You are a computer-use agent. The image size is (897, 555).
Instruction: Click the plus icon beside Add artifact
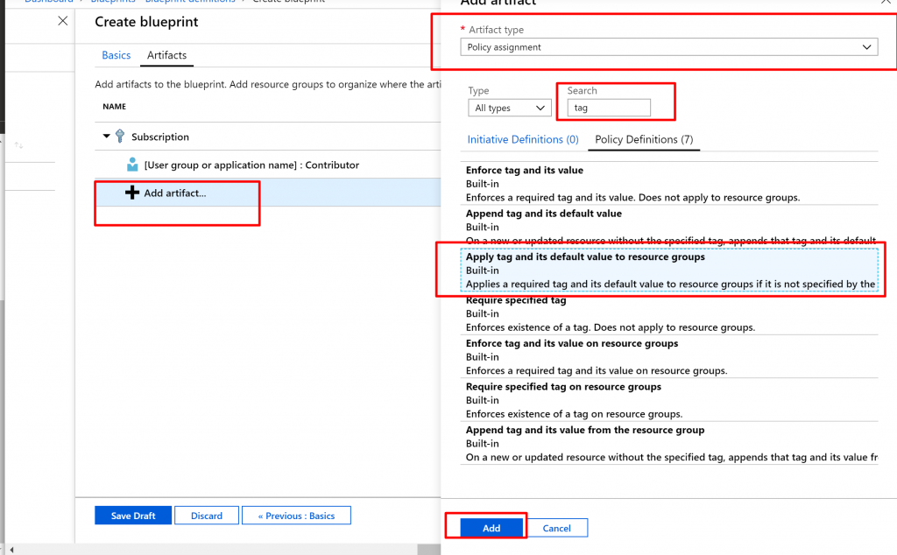(x=132, y=193)
